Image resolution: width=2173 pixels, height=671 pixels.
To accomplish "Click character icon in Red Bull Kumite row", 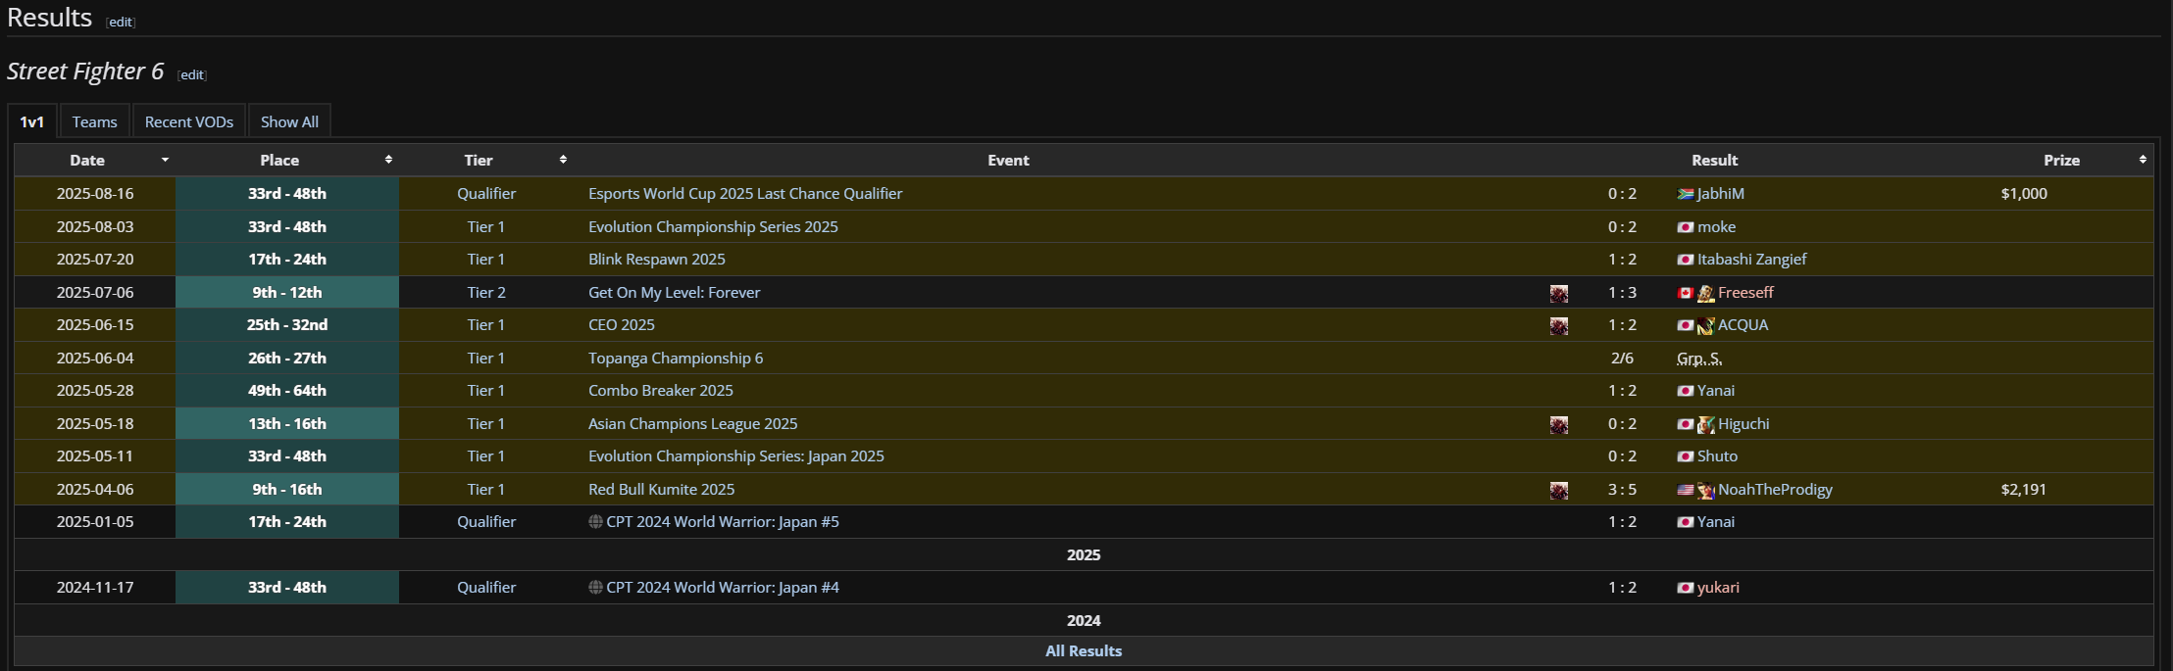I will [x=1558, y=490].
